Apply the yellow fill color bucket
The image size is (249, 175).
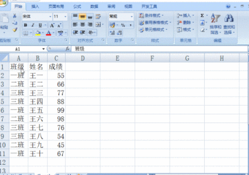(38, 33)
